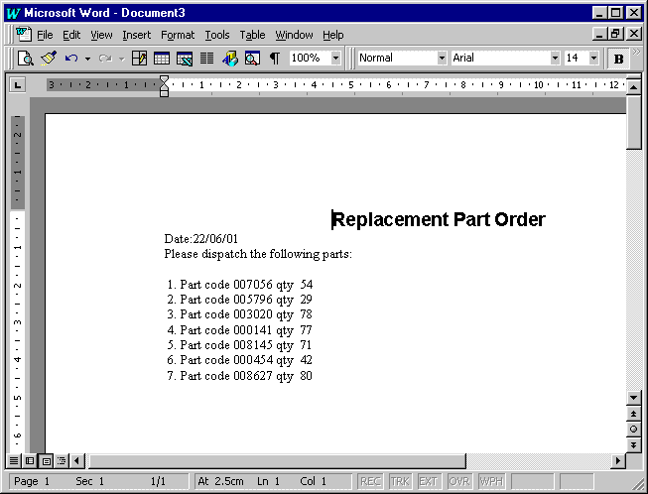This screenshot has height=494, width=648.
Task: Open the Window menu
Action: [x=295, y=35]
